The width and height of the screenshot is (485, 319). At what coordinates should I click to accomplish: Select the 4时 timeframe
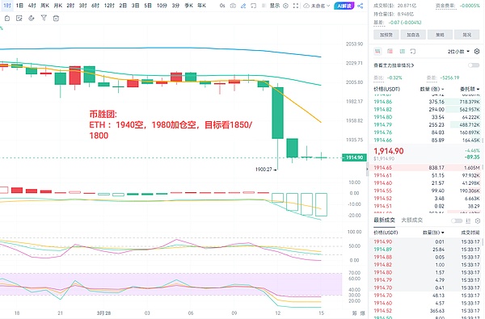(32, 6)
